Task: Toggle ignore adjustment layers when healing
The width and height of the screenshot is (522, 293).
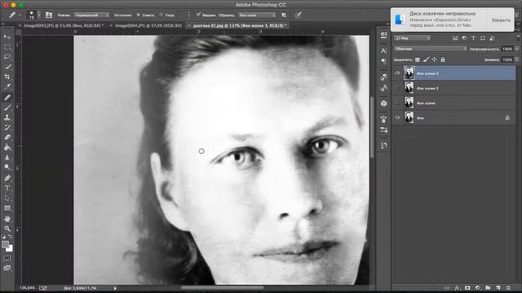Action: click(284, 15)
